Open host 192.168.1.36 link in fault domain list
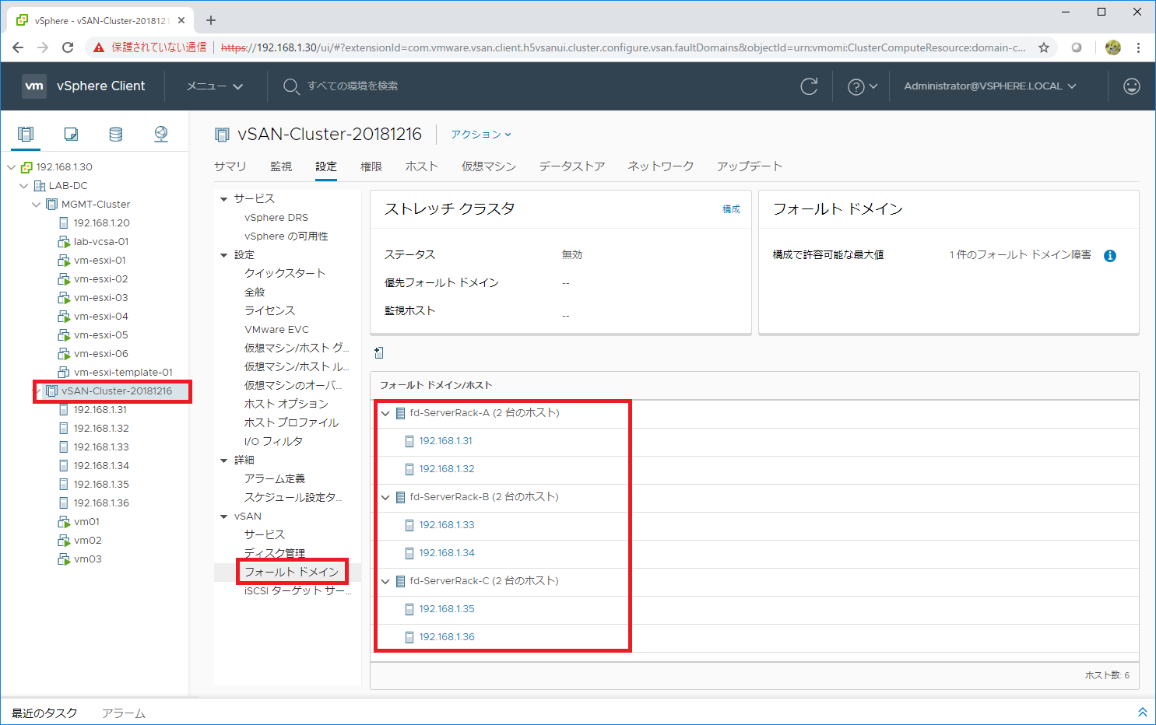Image resolution: width=1156 pixels, height=725 pixels. 447,637
